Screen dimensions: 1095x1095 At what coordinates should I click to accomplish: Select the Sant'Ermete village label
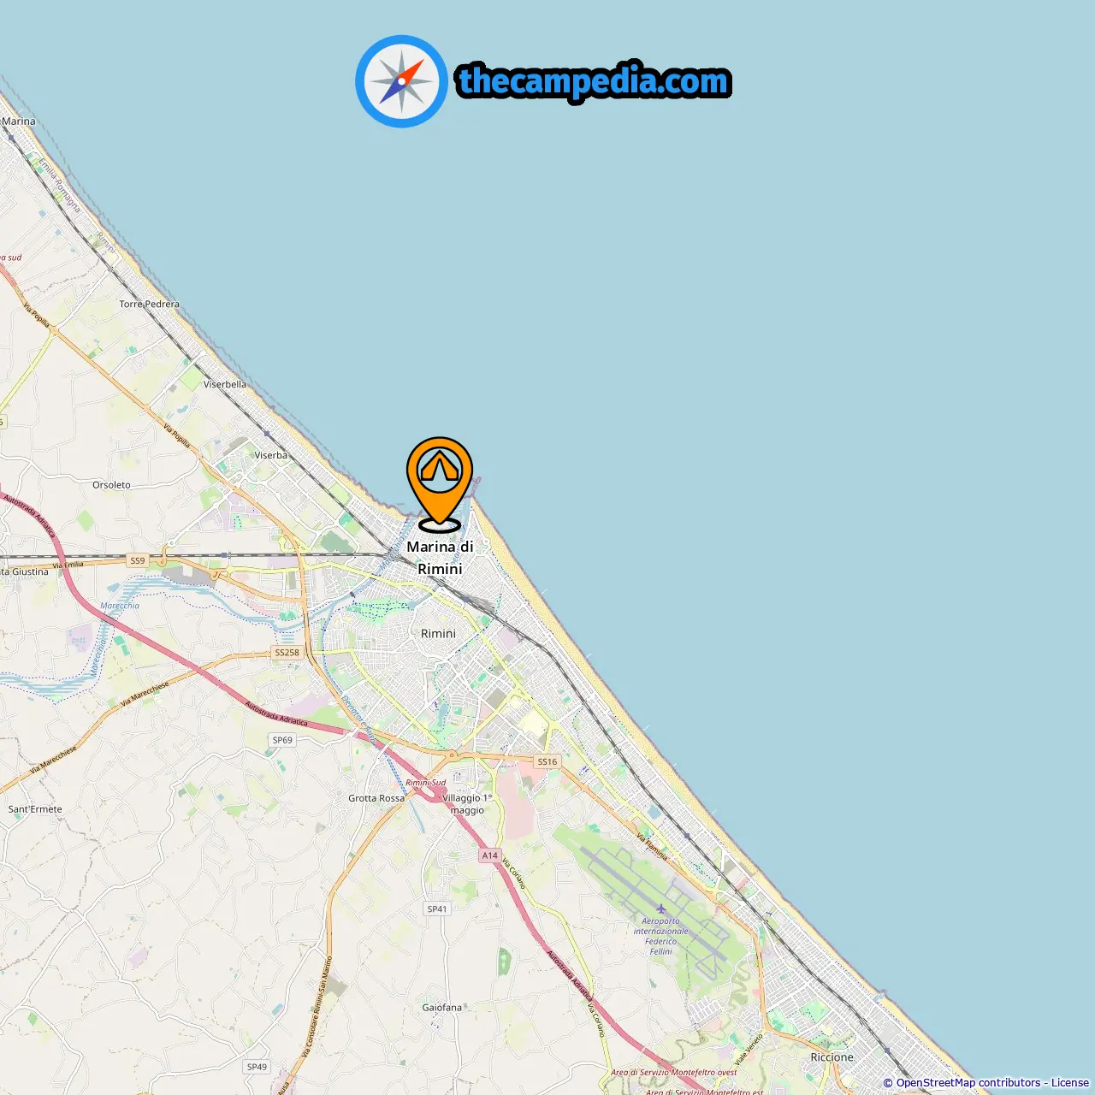[x=35, y=809]
